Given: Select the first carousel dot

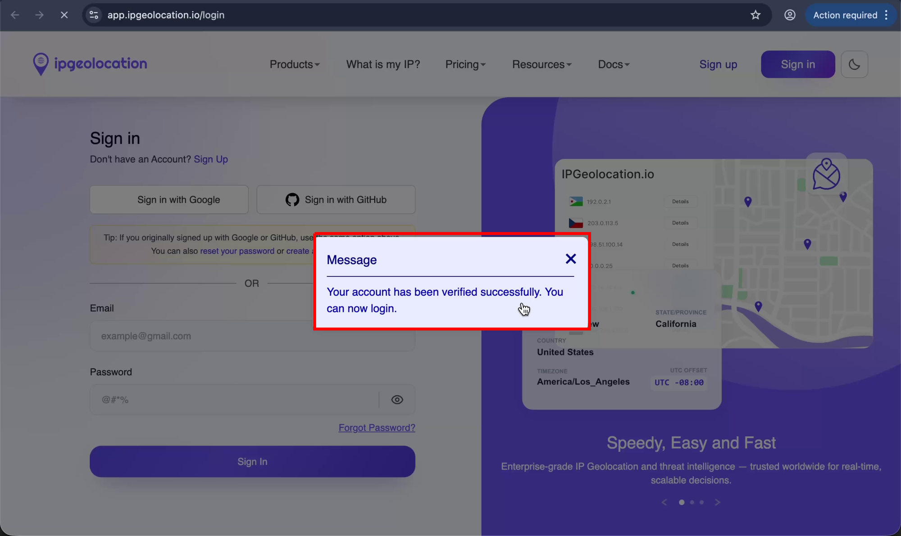Looking at the screenshot, I should pos(682,502).
